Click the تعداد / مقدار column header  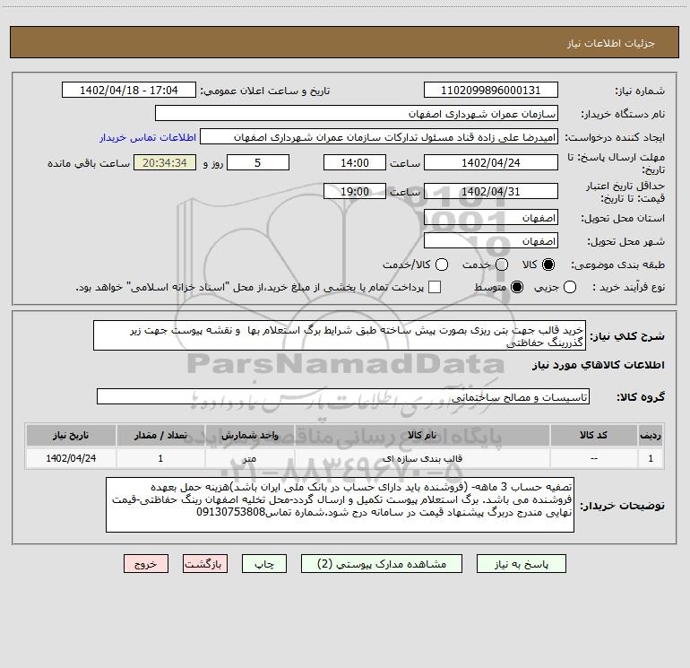(160, 435)
